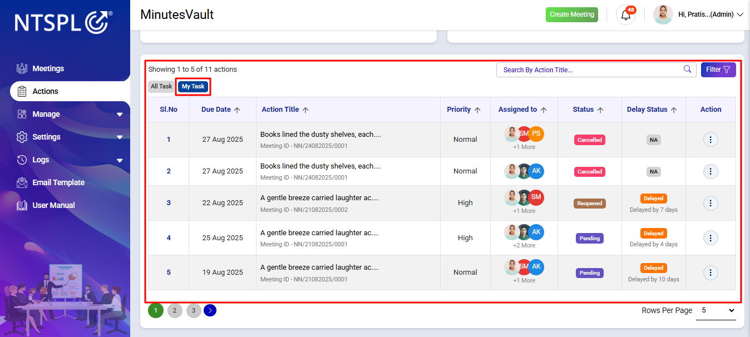Expand the Logs sidebar menu
Screen dimensions: 750x337
click(x=120, y=160)
